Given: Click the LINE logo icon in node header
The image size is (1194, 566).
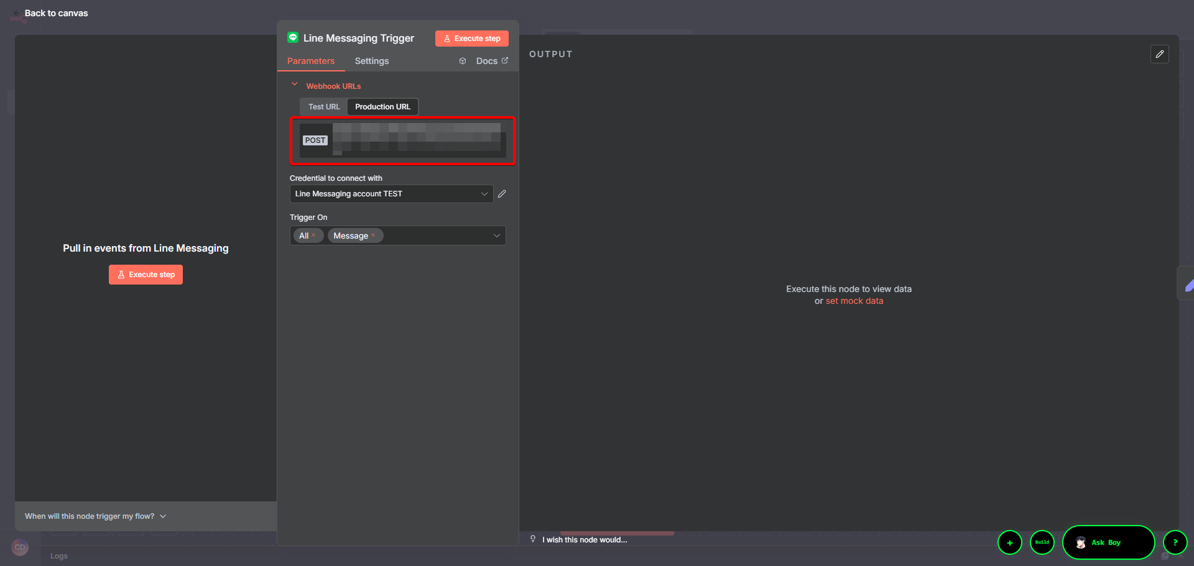Looking at the screenshot, I should [293, 38].
